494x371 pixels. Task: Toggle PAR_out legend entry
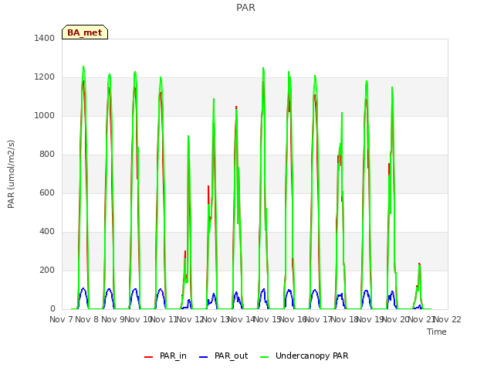coord(224,356)
